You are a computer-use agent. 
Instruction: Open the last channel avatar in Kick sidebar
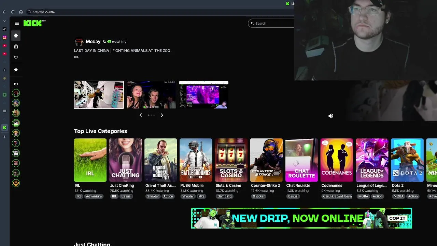coord(16,183)
